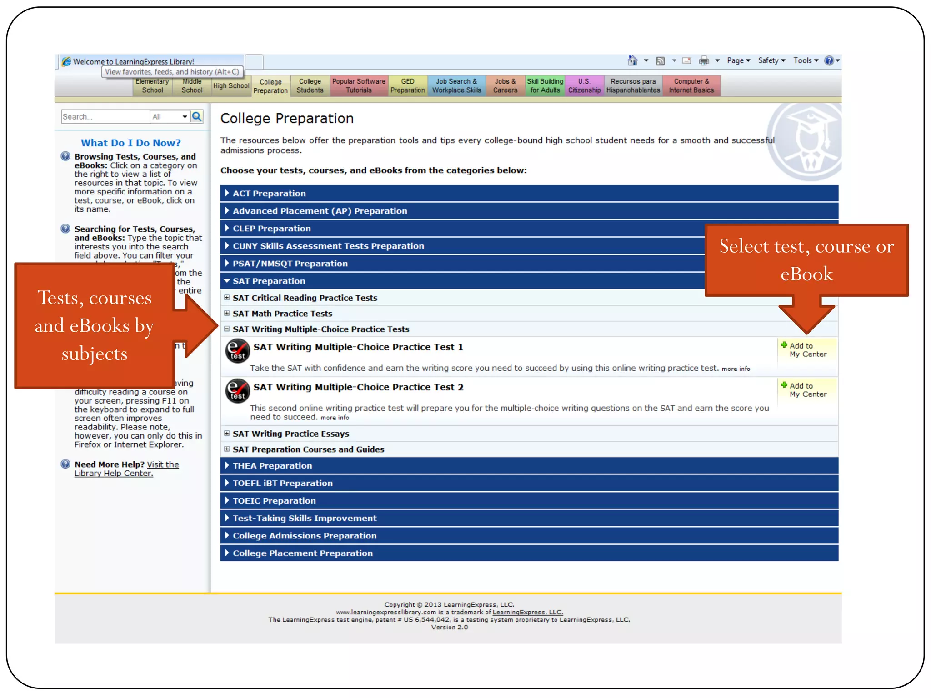This screenshot has width=931, height=698.
Task: Open Recursos para Hispanohablantes tab
Action: (633, 86)
